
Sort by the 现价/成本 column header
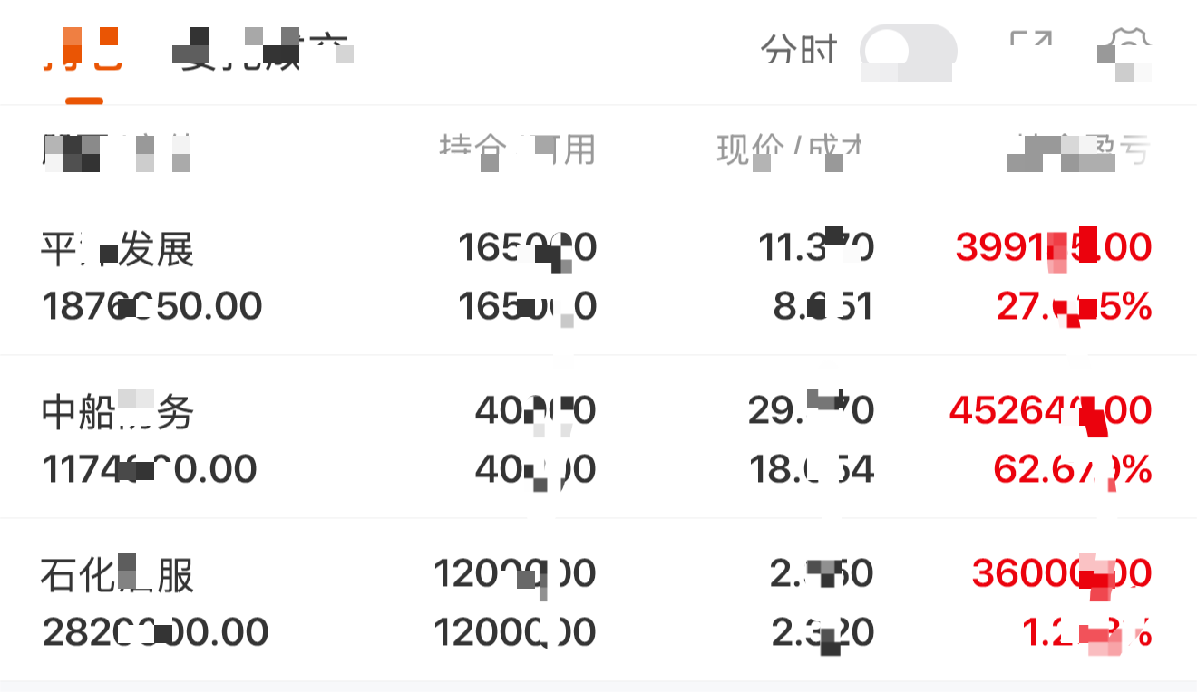pos(789,150)
